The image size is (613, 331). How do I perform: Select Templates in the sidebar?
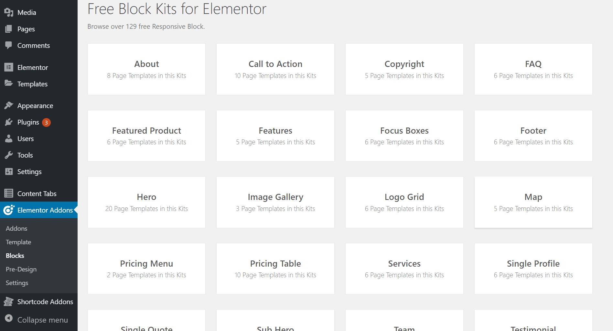39,84
